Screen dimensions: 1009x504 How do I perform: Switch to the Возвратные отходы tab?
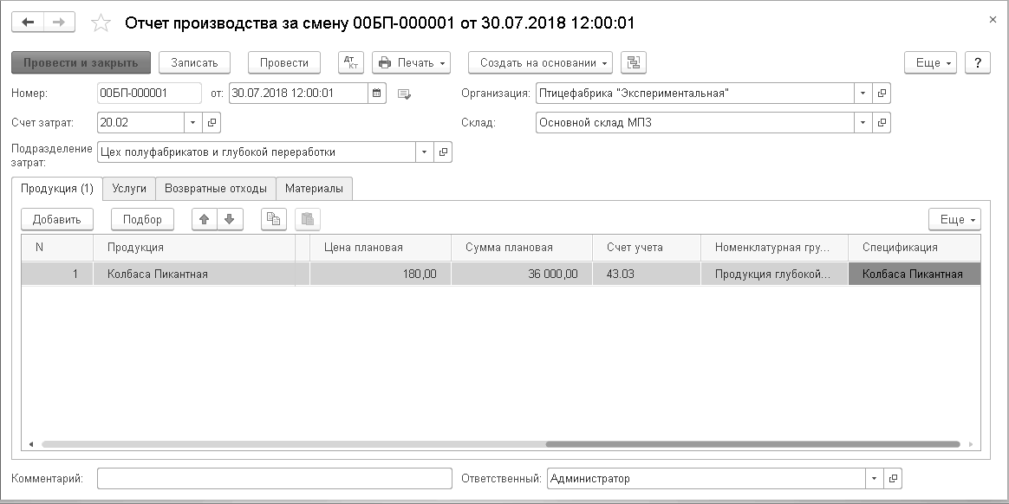[216, 189]
